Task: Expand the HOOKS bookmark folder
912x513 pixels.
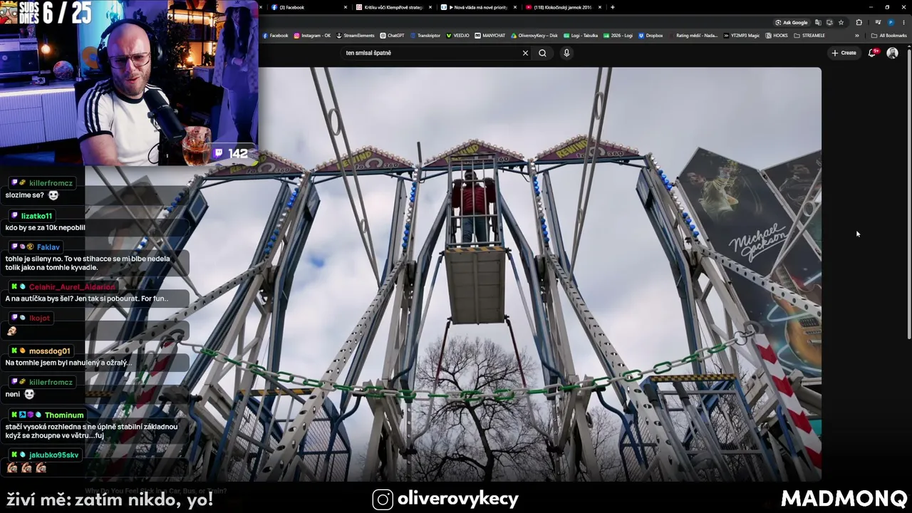Action: pos(777,35)
